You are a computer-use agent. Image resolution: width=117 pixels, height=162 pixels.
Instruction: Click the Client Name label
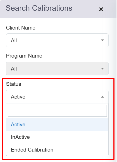pos(21,28)
